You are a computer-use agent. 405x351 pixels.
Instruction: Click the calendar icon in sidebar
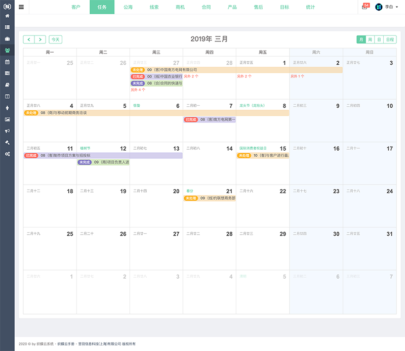(7, 62)
